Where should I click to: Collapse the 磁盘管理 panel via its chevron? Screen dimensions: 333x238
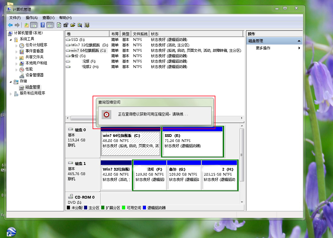pyautogui.click(x=299, y=40)
